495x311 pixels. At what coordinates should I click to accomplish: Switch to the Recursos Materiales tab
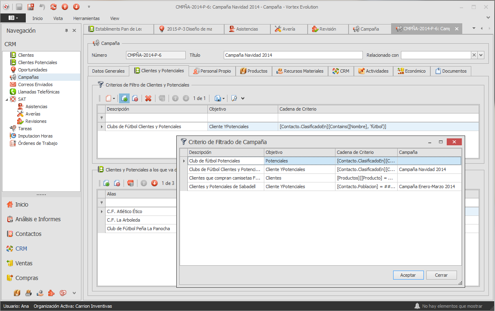(300, 71)
